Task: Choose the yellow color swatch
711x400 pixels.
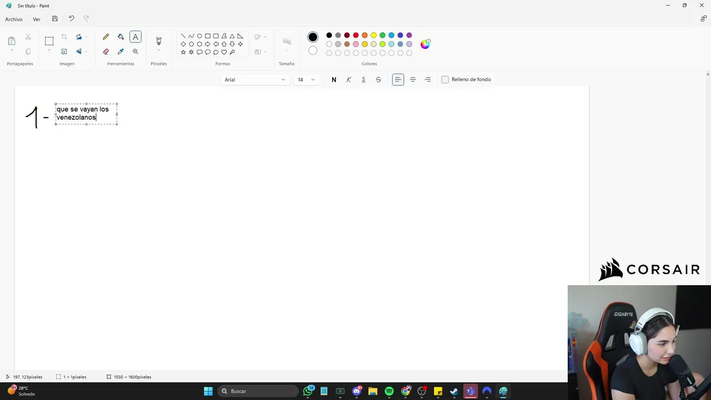Action: [374, 36]
